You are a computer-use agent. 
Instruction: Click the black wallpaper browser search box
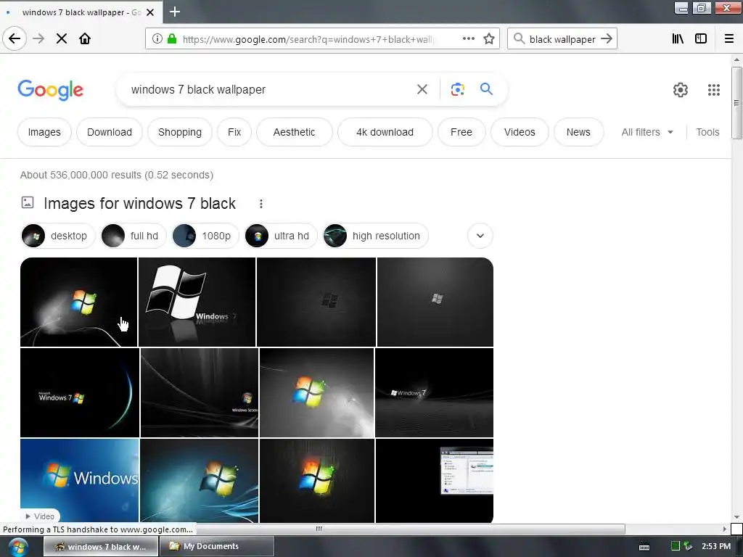(562, 39)
